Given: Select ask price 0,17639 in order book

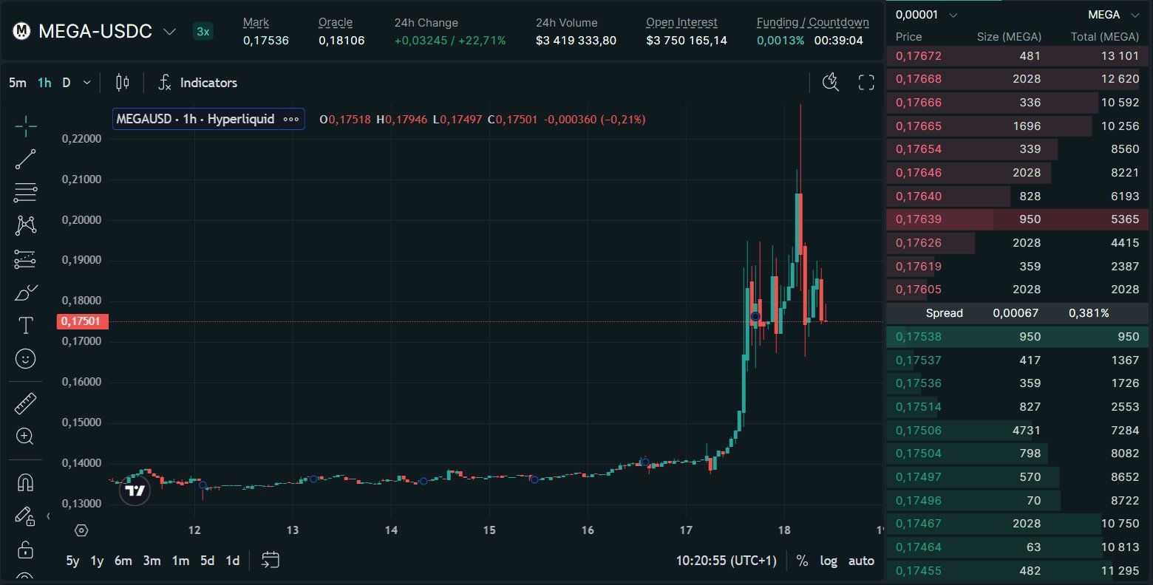Looking at the screenshot, I should coord(919,219).
